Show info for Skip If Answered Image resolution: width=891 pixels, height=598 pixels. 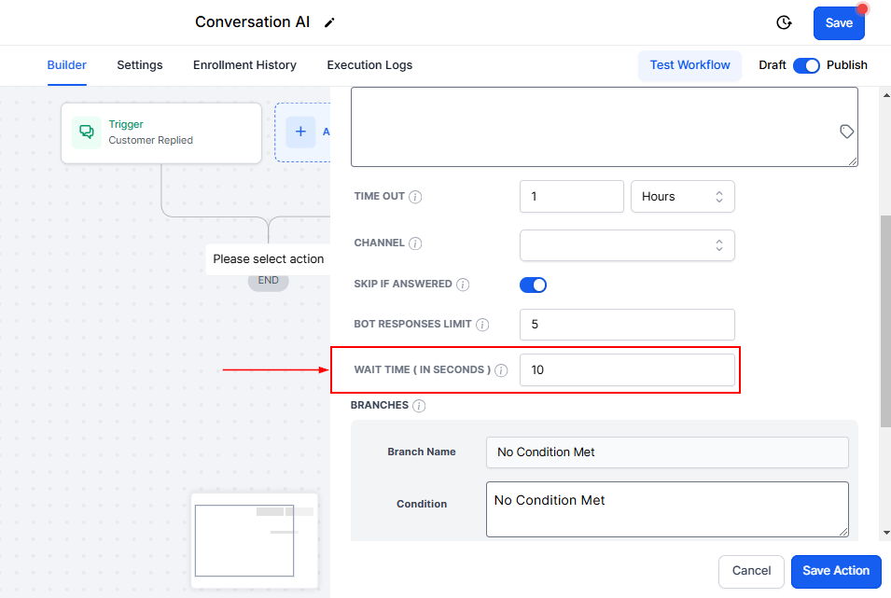(463, 285)
